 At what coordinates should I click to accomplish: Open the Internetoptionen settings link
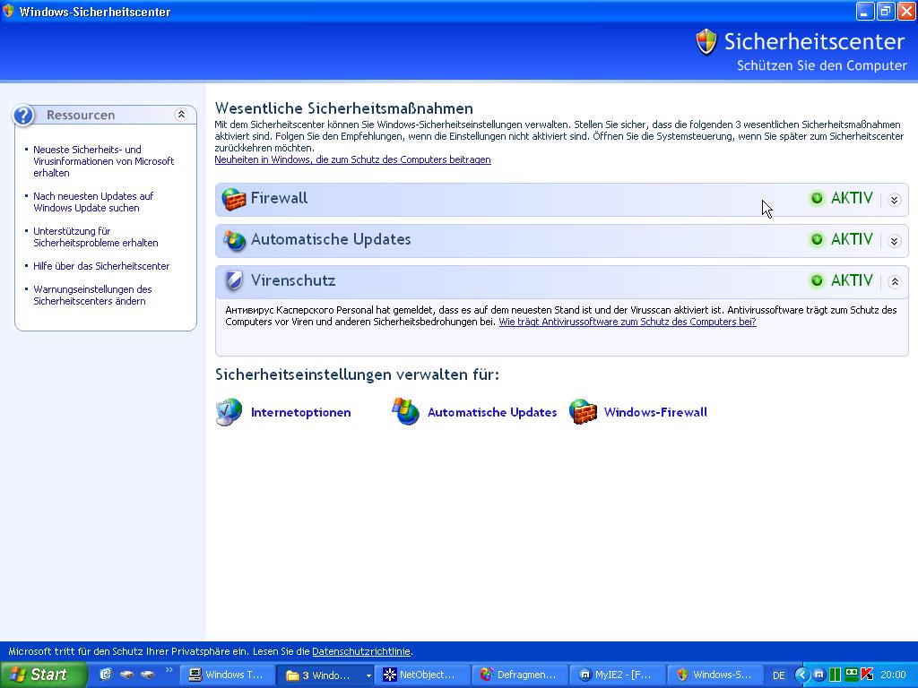(301, 412)
